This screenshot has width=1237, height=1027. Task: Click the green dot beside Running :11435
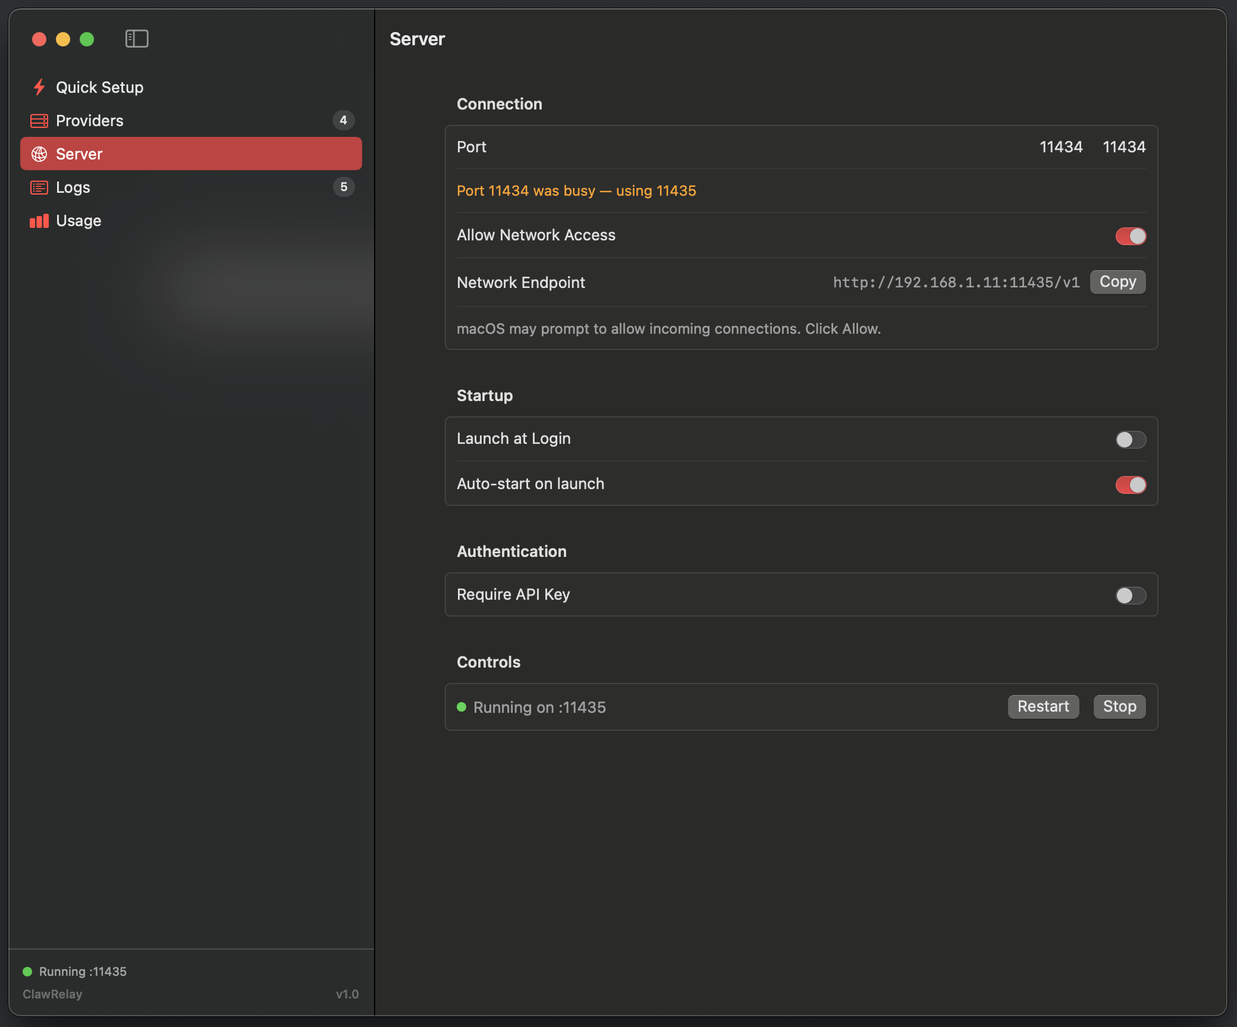click(x=27, y=972)
